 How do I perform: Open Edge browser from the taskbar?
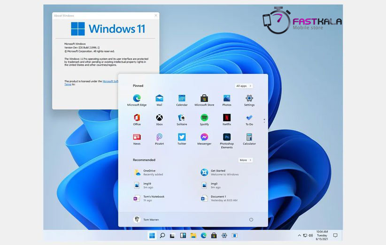204,236
